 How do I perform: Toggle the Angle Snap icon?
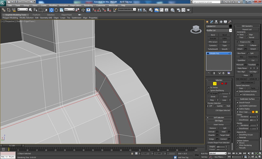click(x=99, y=10)
